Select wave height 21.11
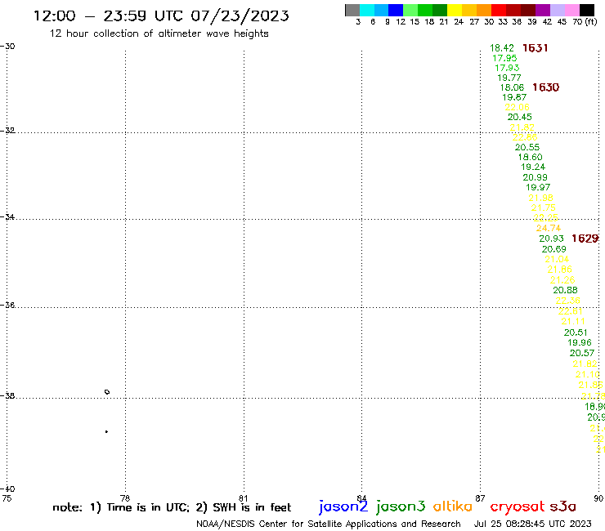605x531 pixels. [x=573, y=322]
